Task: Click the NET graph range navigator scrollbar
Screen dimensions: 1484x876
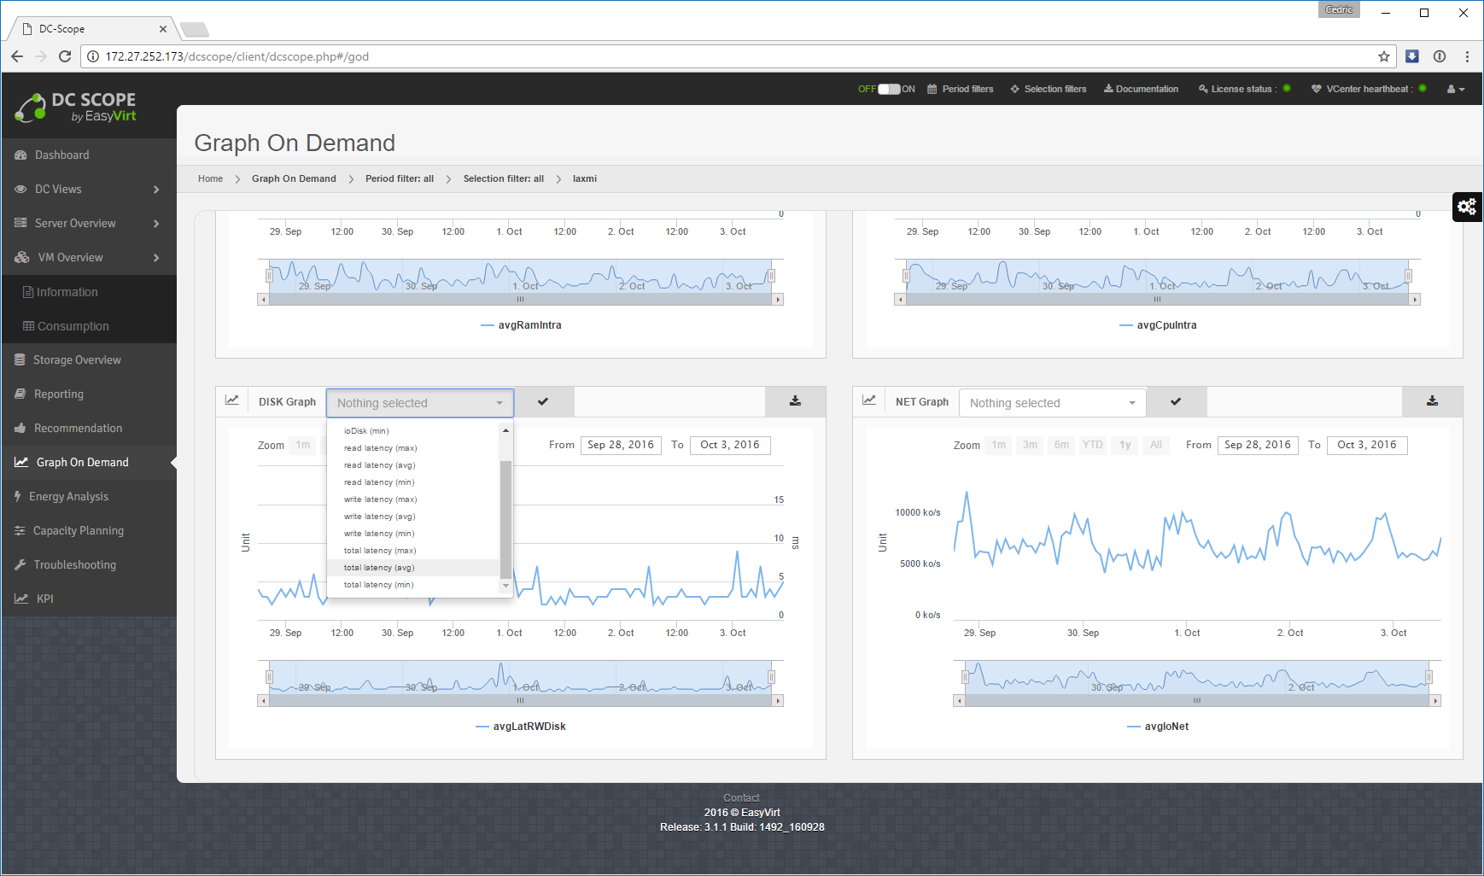Action: click(1196, 701)
